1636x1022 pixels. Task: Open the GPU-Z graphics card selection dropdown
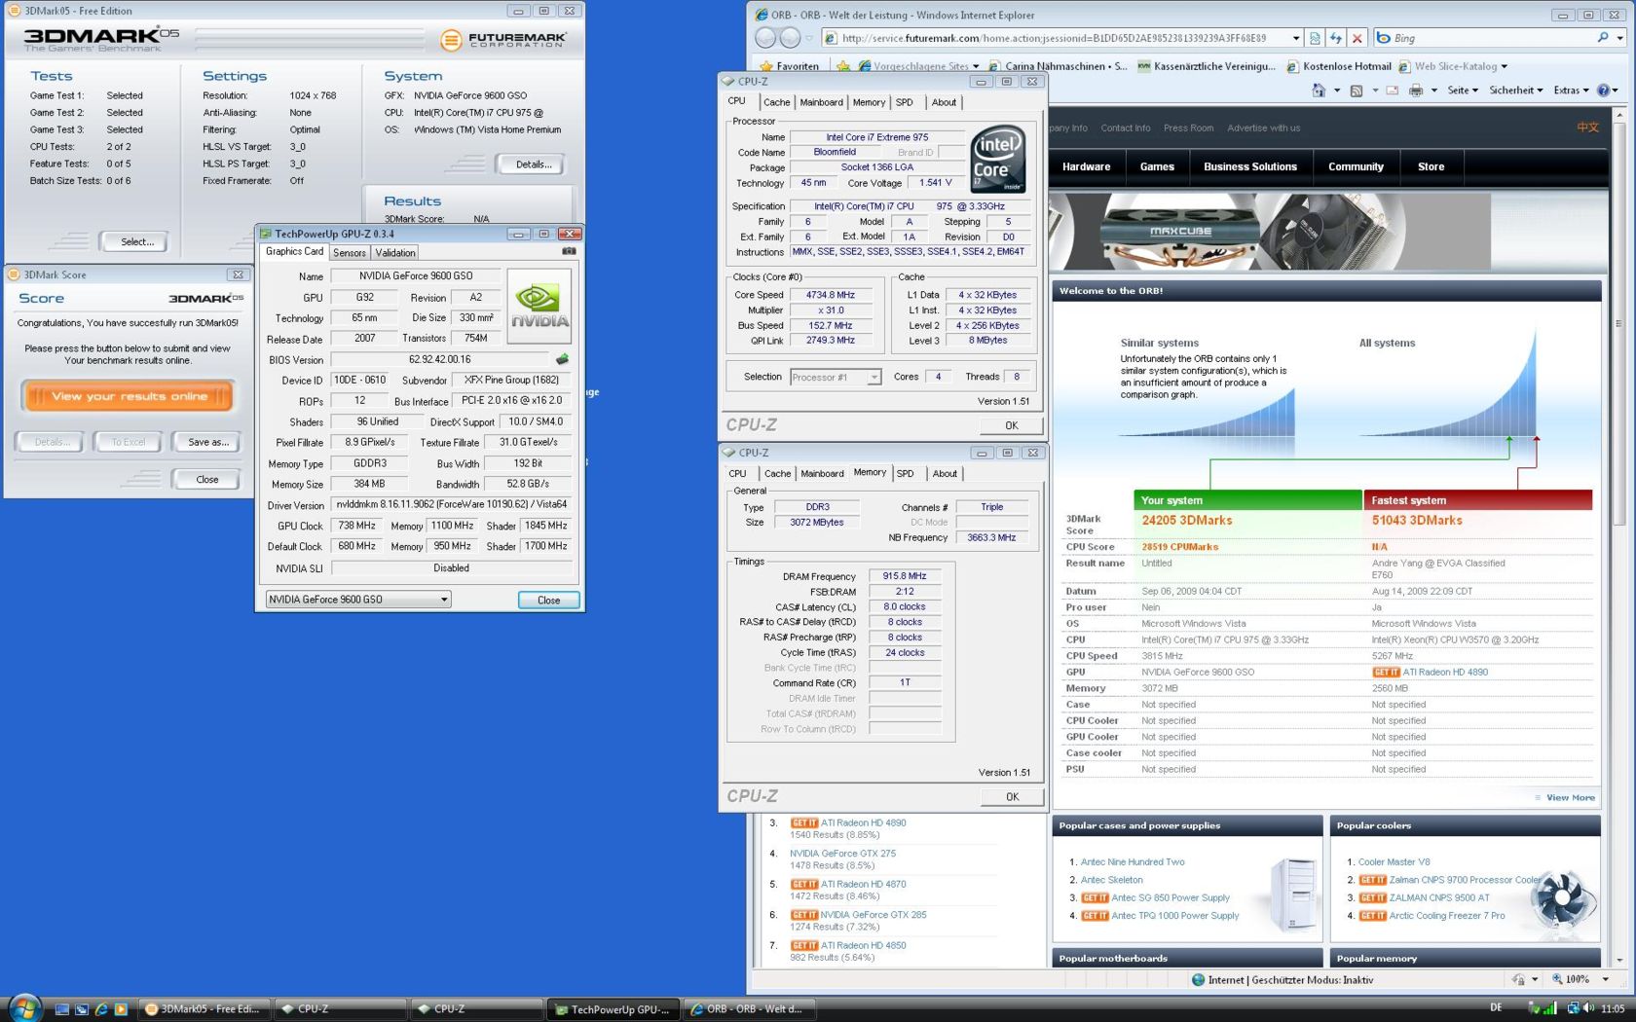coord(358,600)
